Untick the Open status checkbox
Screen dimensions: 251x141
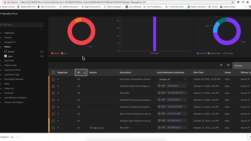pos(5,56)
